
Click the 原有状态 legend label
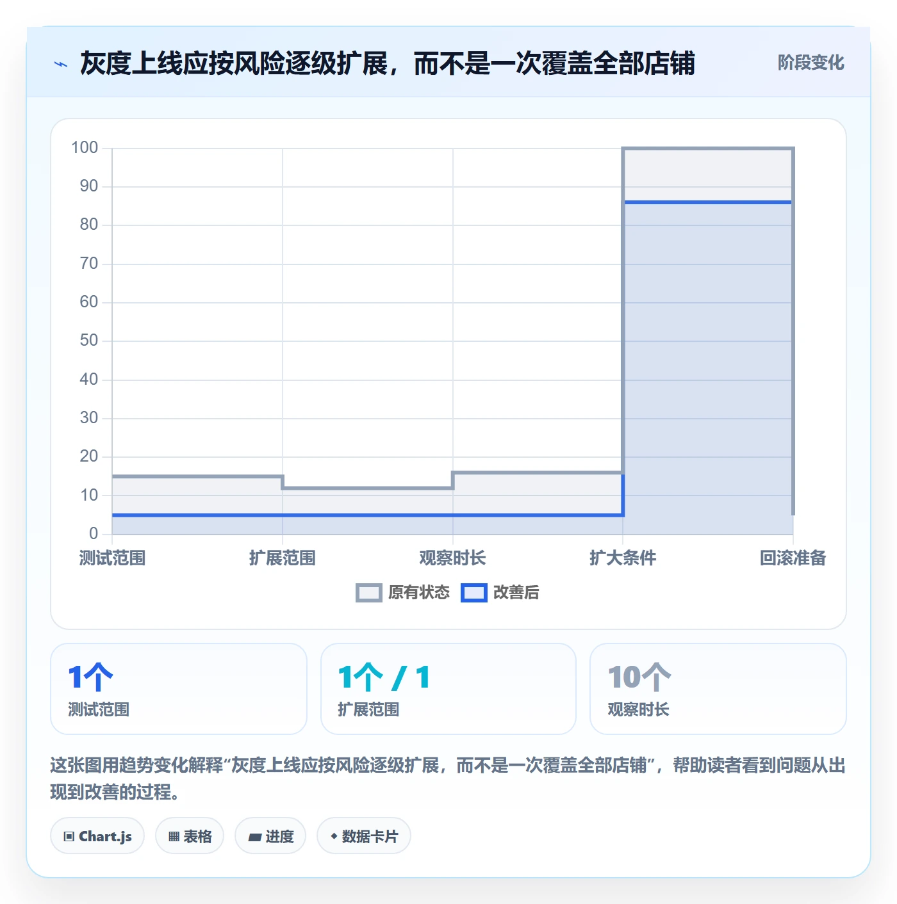[x=419, y=593]
